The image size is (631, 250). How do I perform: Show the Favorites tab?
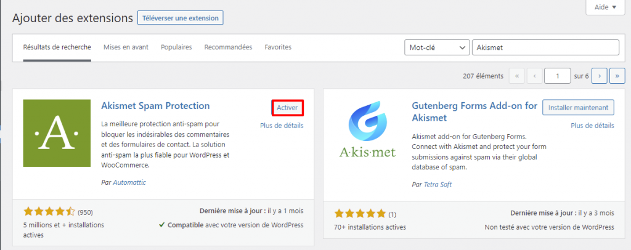[278, 47]
